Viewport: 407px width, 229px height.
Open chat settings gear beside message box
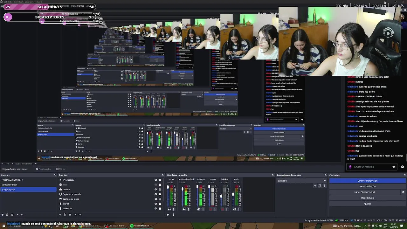tap(403, 167)
